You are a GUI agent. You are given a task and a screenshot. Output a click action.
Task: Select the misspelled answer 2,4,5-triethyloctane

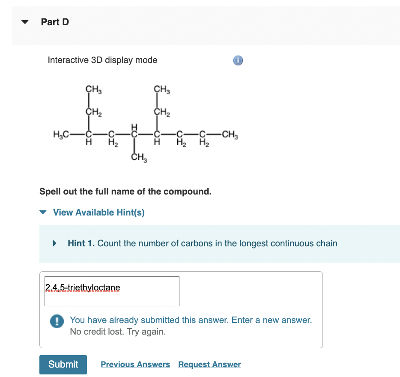coord(82,287)
